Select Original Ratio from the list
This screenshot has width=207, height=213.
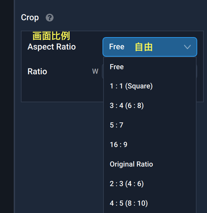131,164
